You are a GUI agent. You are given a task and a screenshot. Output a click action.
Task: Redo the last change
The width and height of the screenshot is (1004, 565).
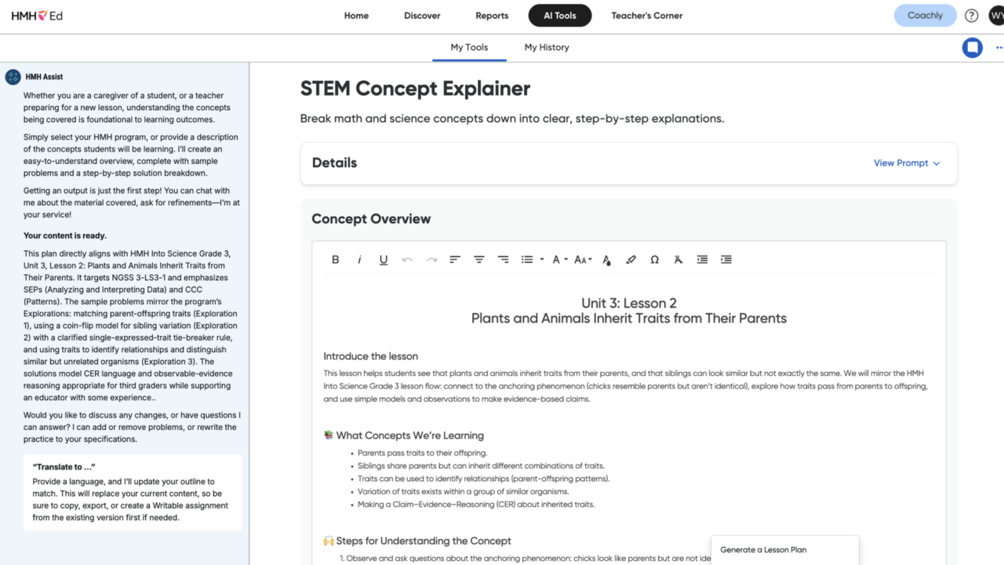tap(431, 259)
